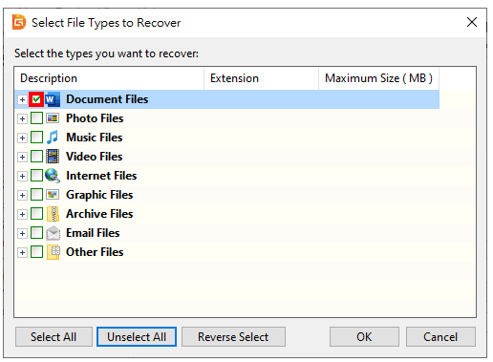493x362 pixels.
Task: Click the Archive Files zip folder icon
Action: 53,214
